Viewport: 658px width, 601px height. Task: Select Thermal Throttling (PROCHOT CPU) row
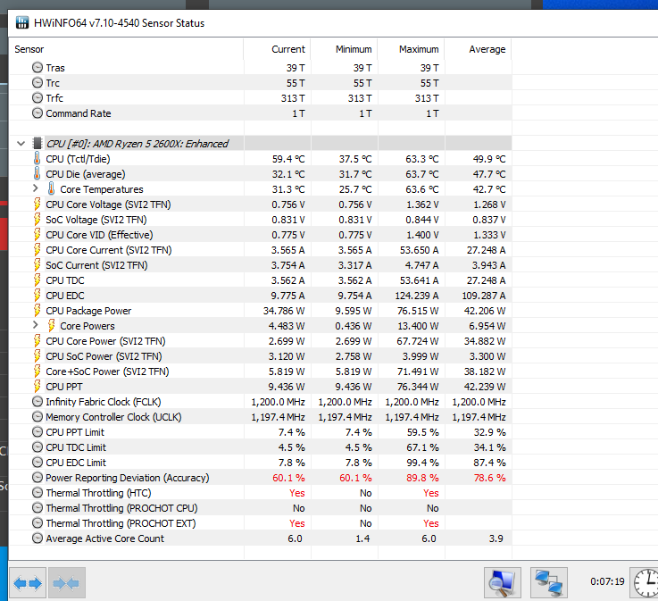point(260,508)
